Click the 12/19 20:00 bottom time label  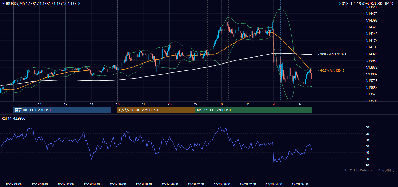pyautogui.click(x=170, y=184)
